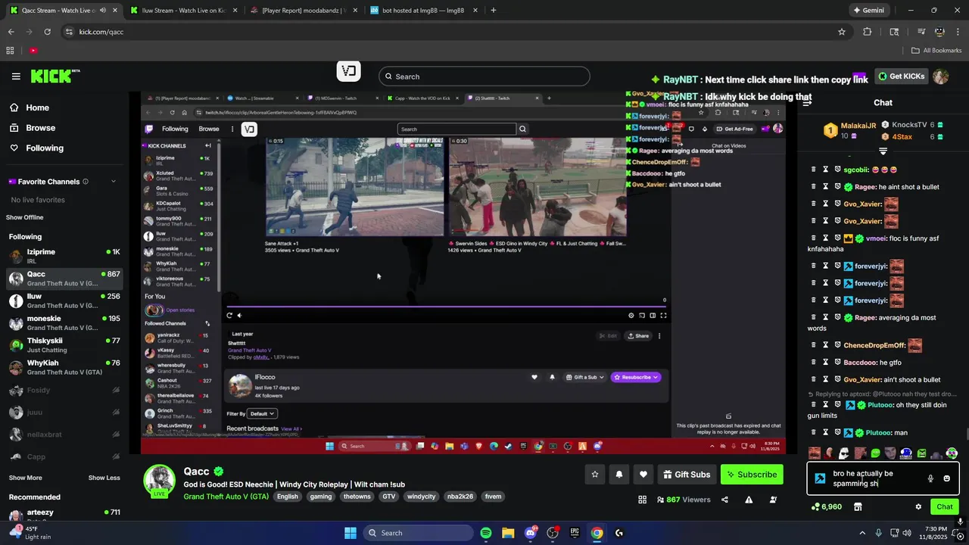
Task: Click the heart follow button for Qacc
Action: click(643, 475)
